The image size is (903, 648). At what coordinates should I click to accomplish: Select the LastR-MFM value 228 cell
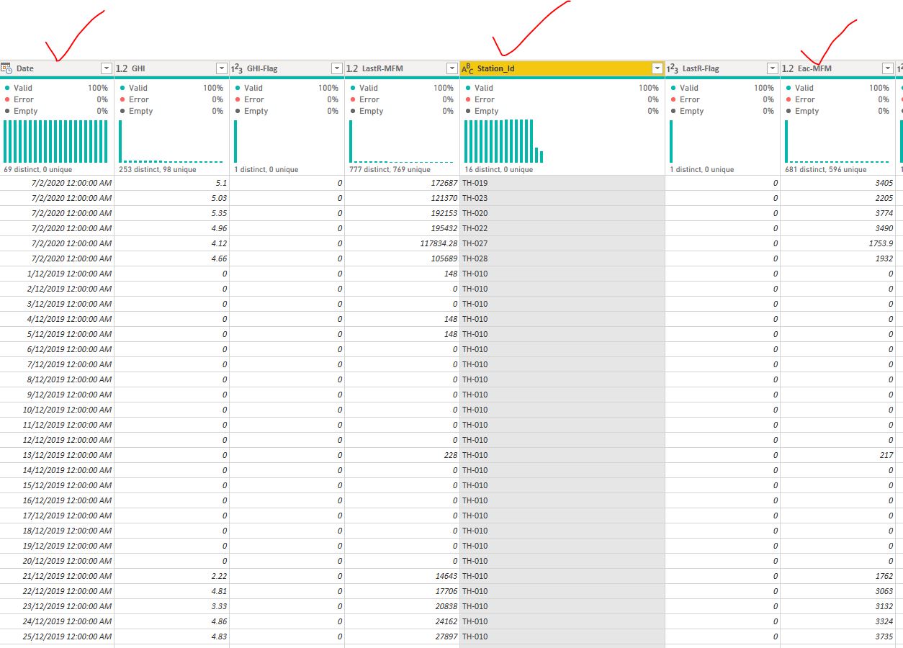click(403, 455)
